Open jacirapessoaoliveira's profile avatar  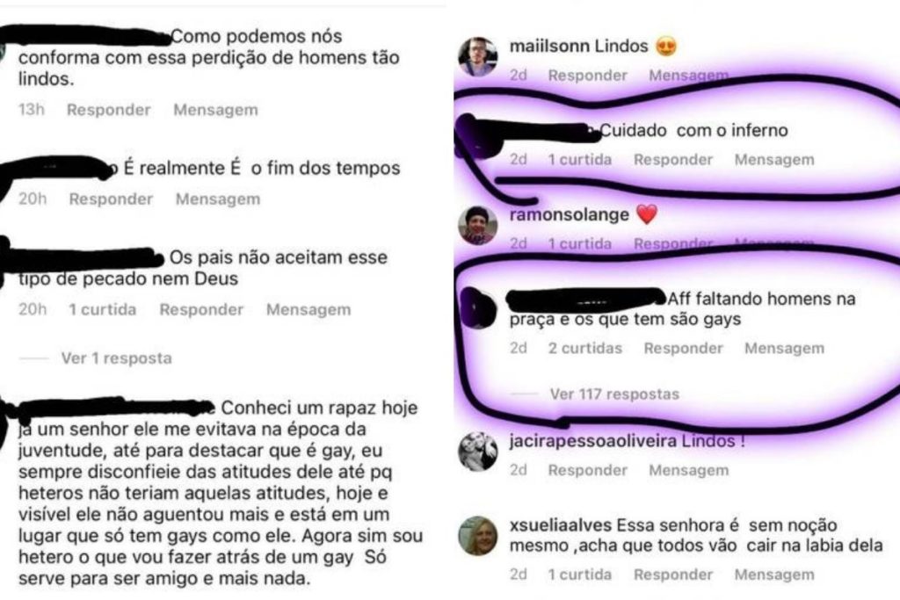(477, 452)
